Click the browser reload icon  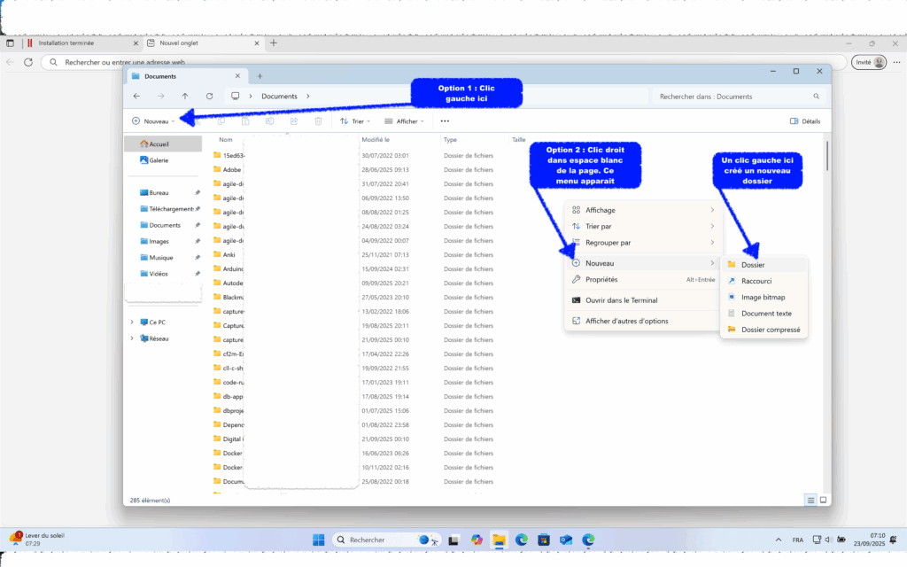(28, 63)
